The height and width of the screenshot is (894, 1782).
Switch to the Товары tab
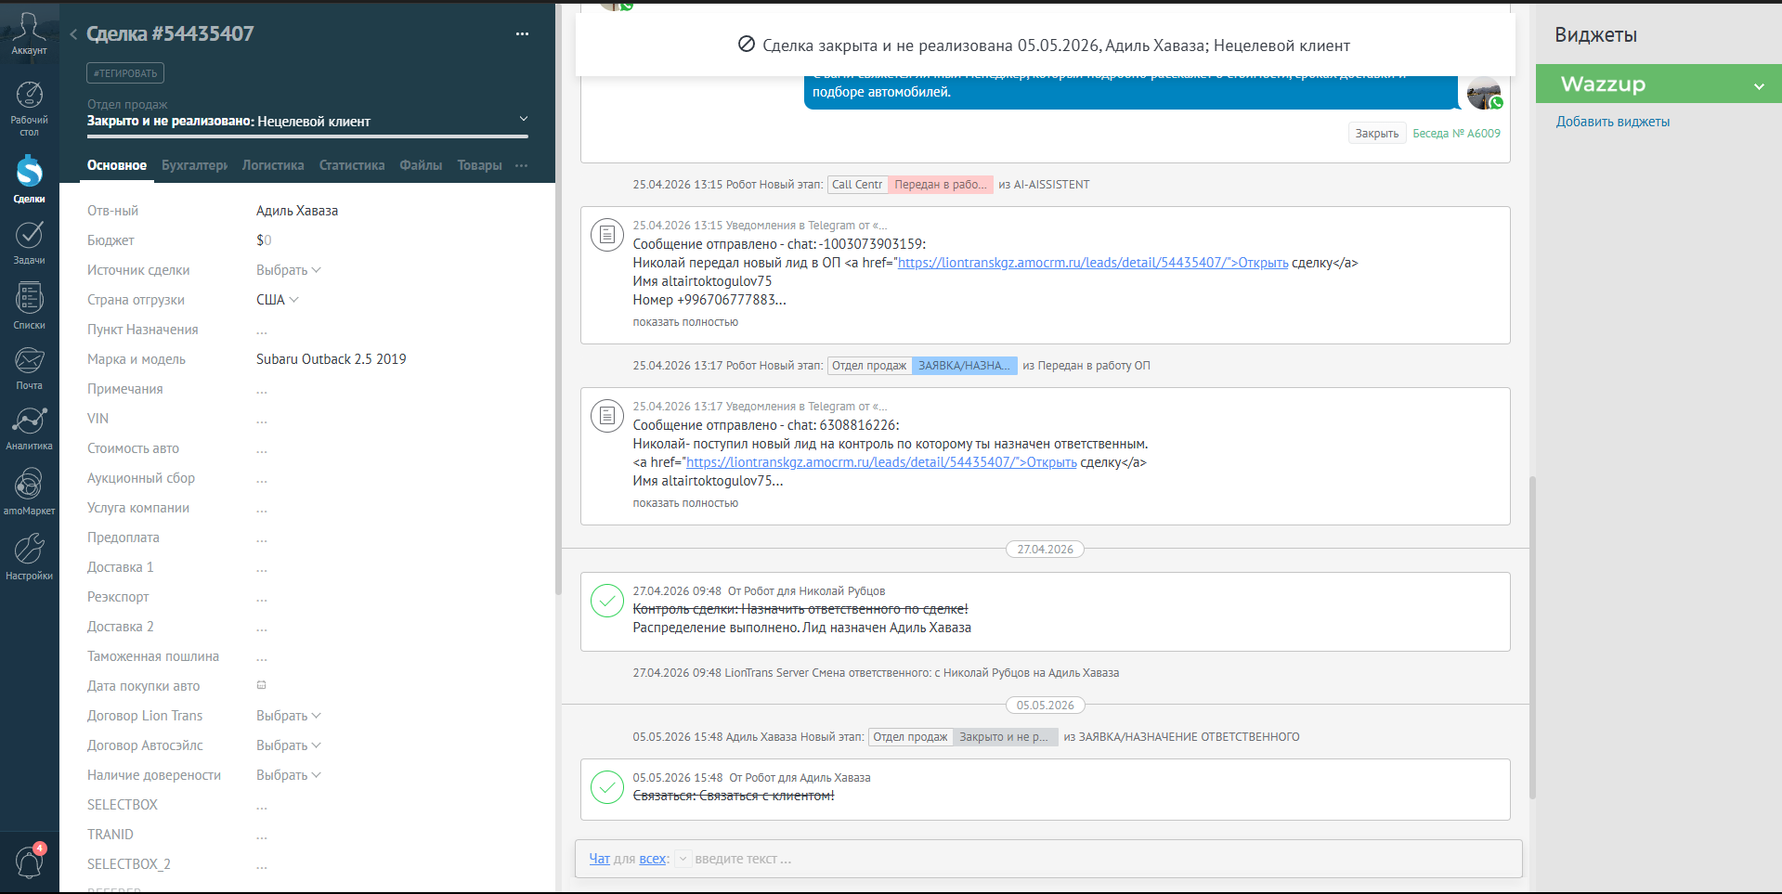pos(479,165)
